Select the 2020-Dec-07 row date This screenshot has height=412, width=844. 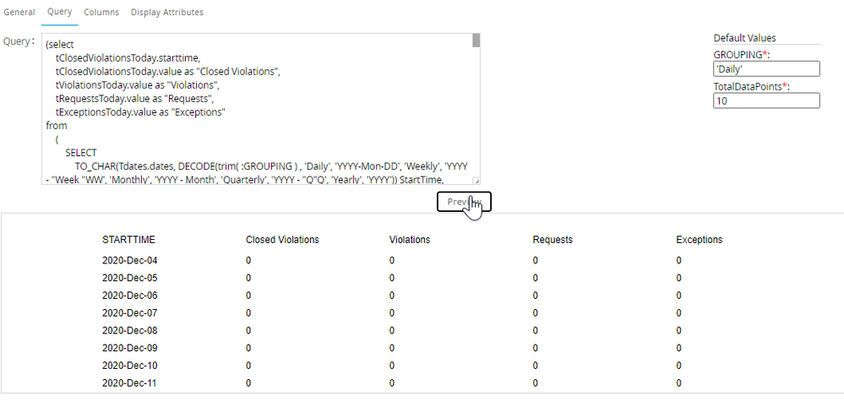(130, 313)
